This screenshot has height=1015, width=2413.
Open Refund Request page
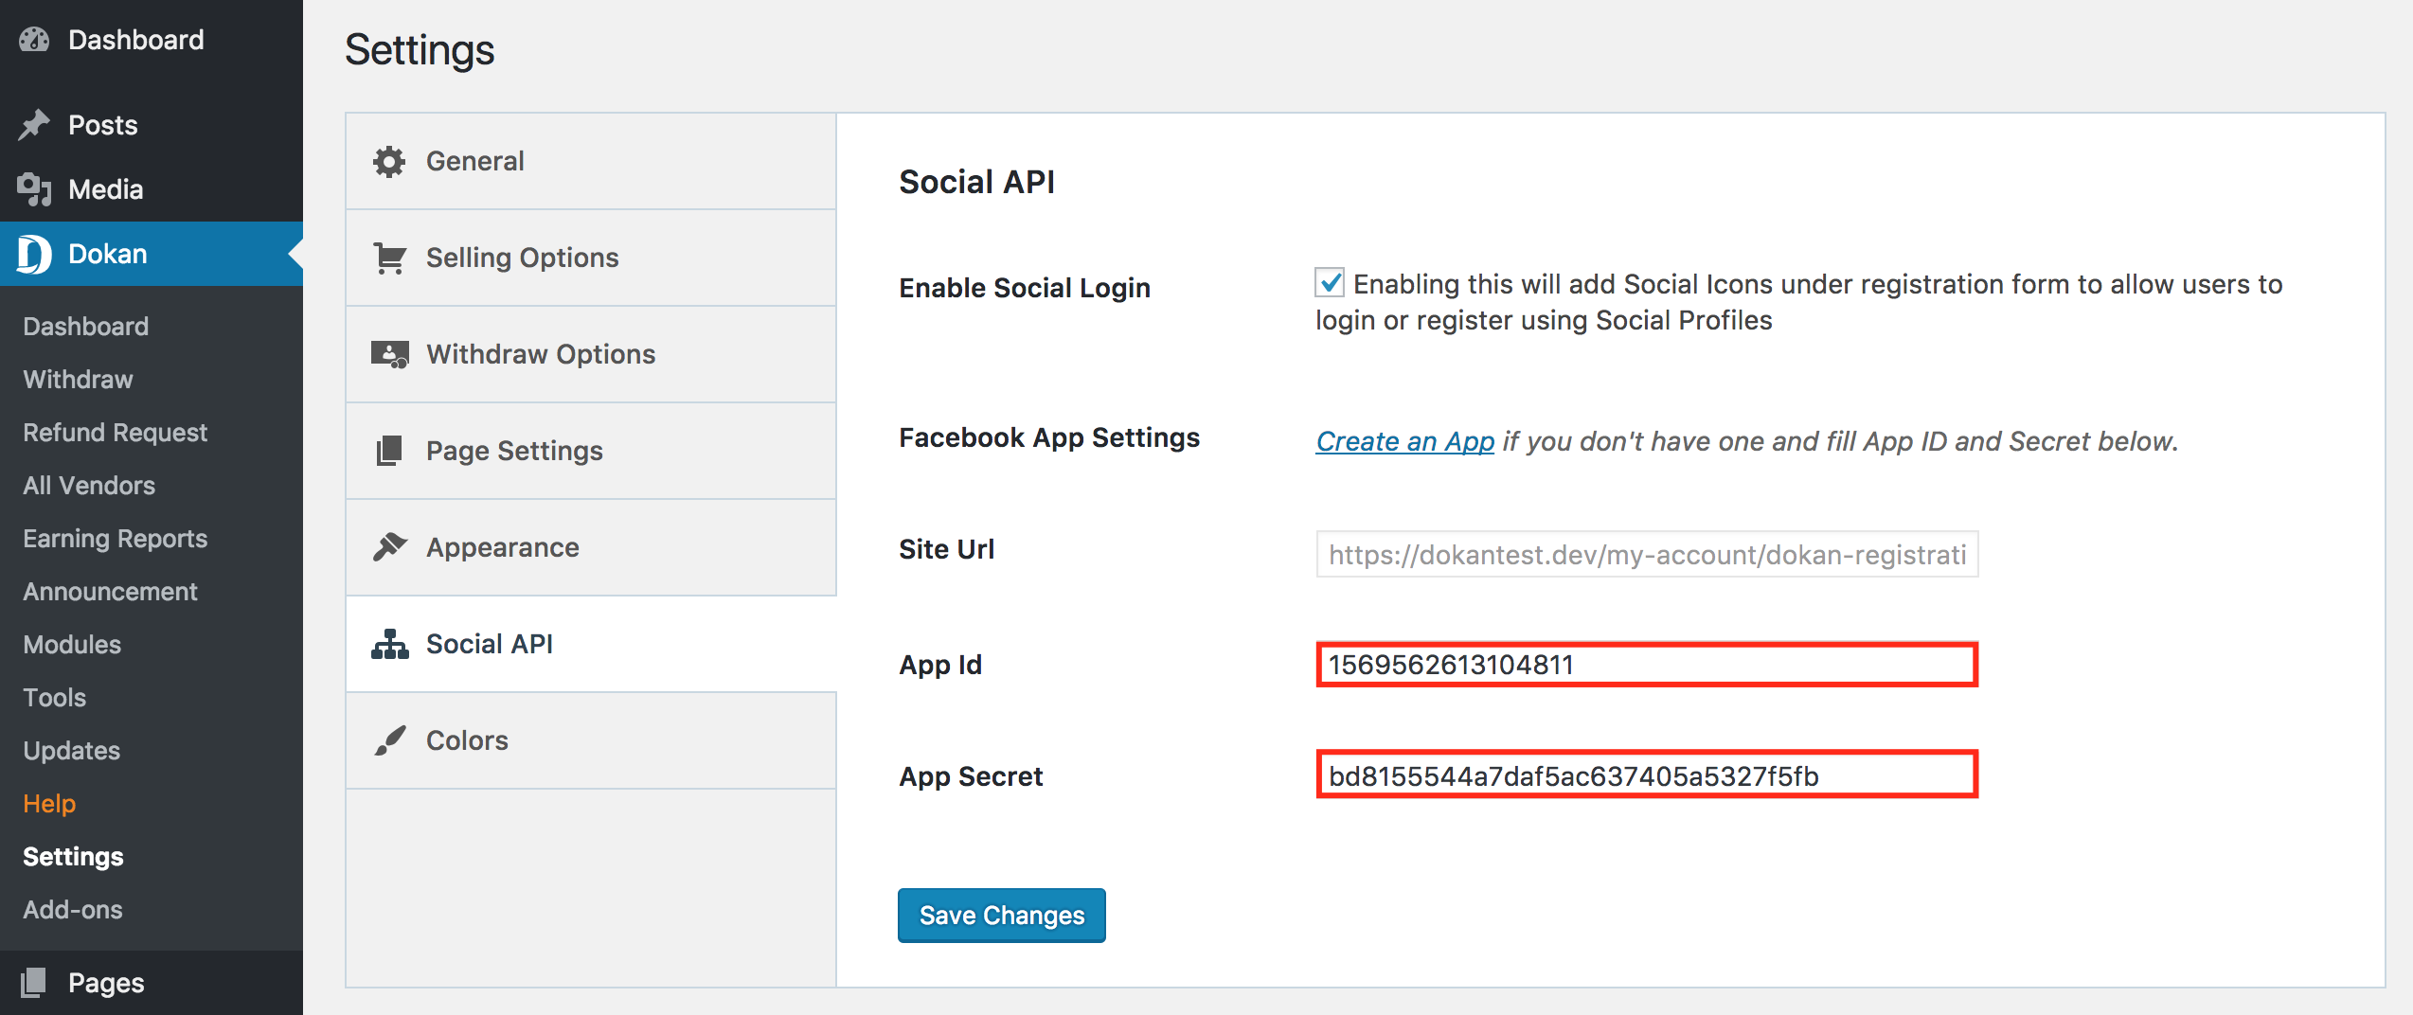pos(116,433)
